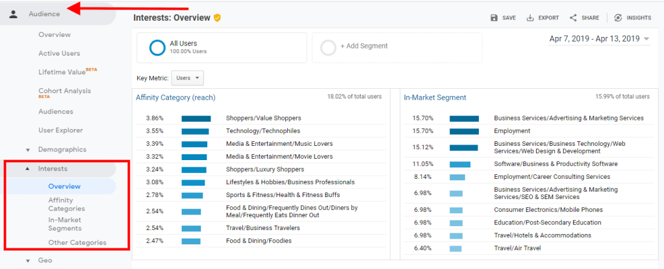Collapse the Interests section
The width and height of the screenshot is (664, 269).
[x=28, y=169]
